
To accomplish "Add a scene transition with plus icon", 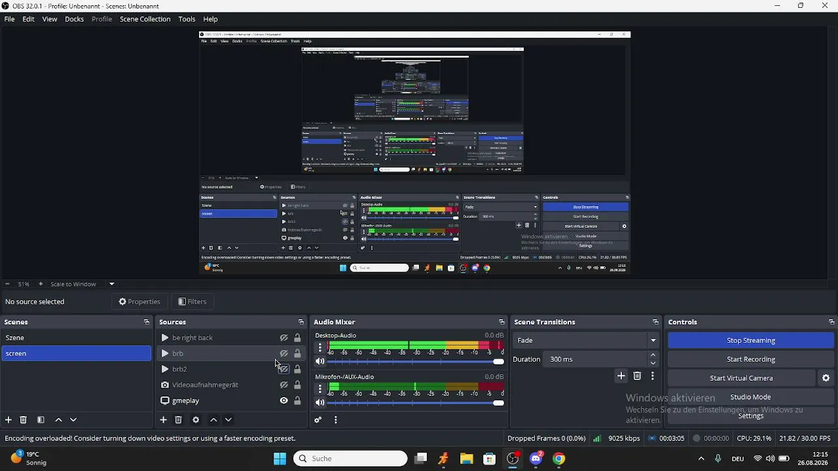I will click(621, 376).
